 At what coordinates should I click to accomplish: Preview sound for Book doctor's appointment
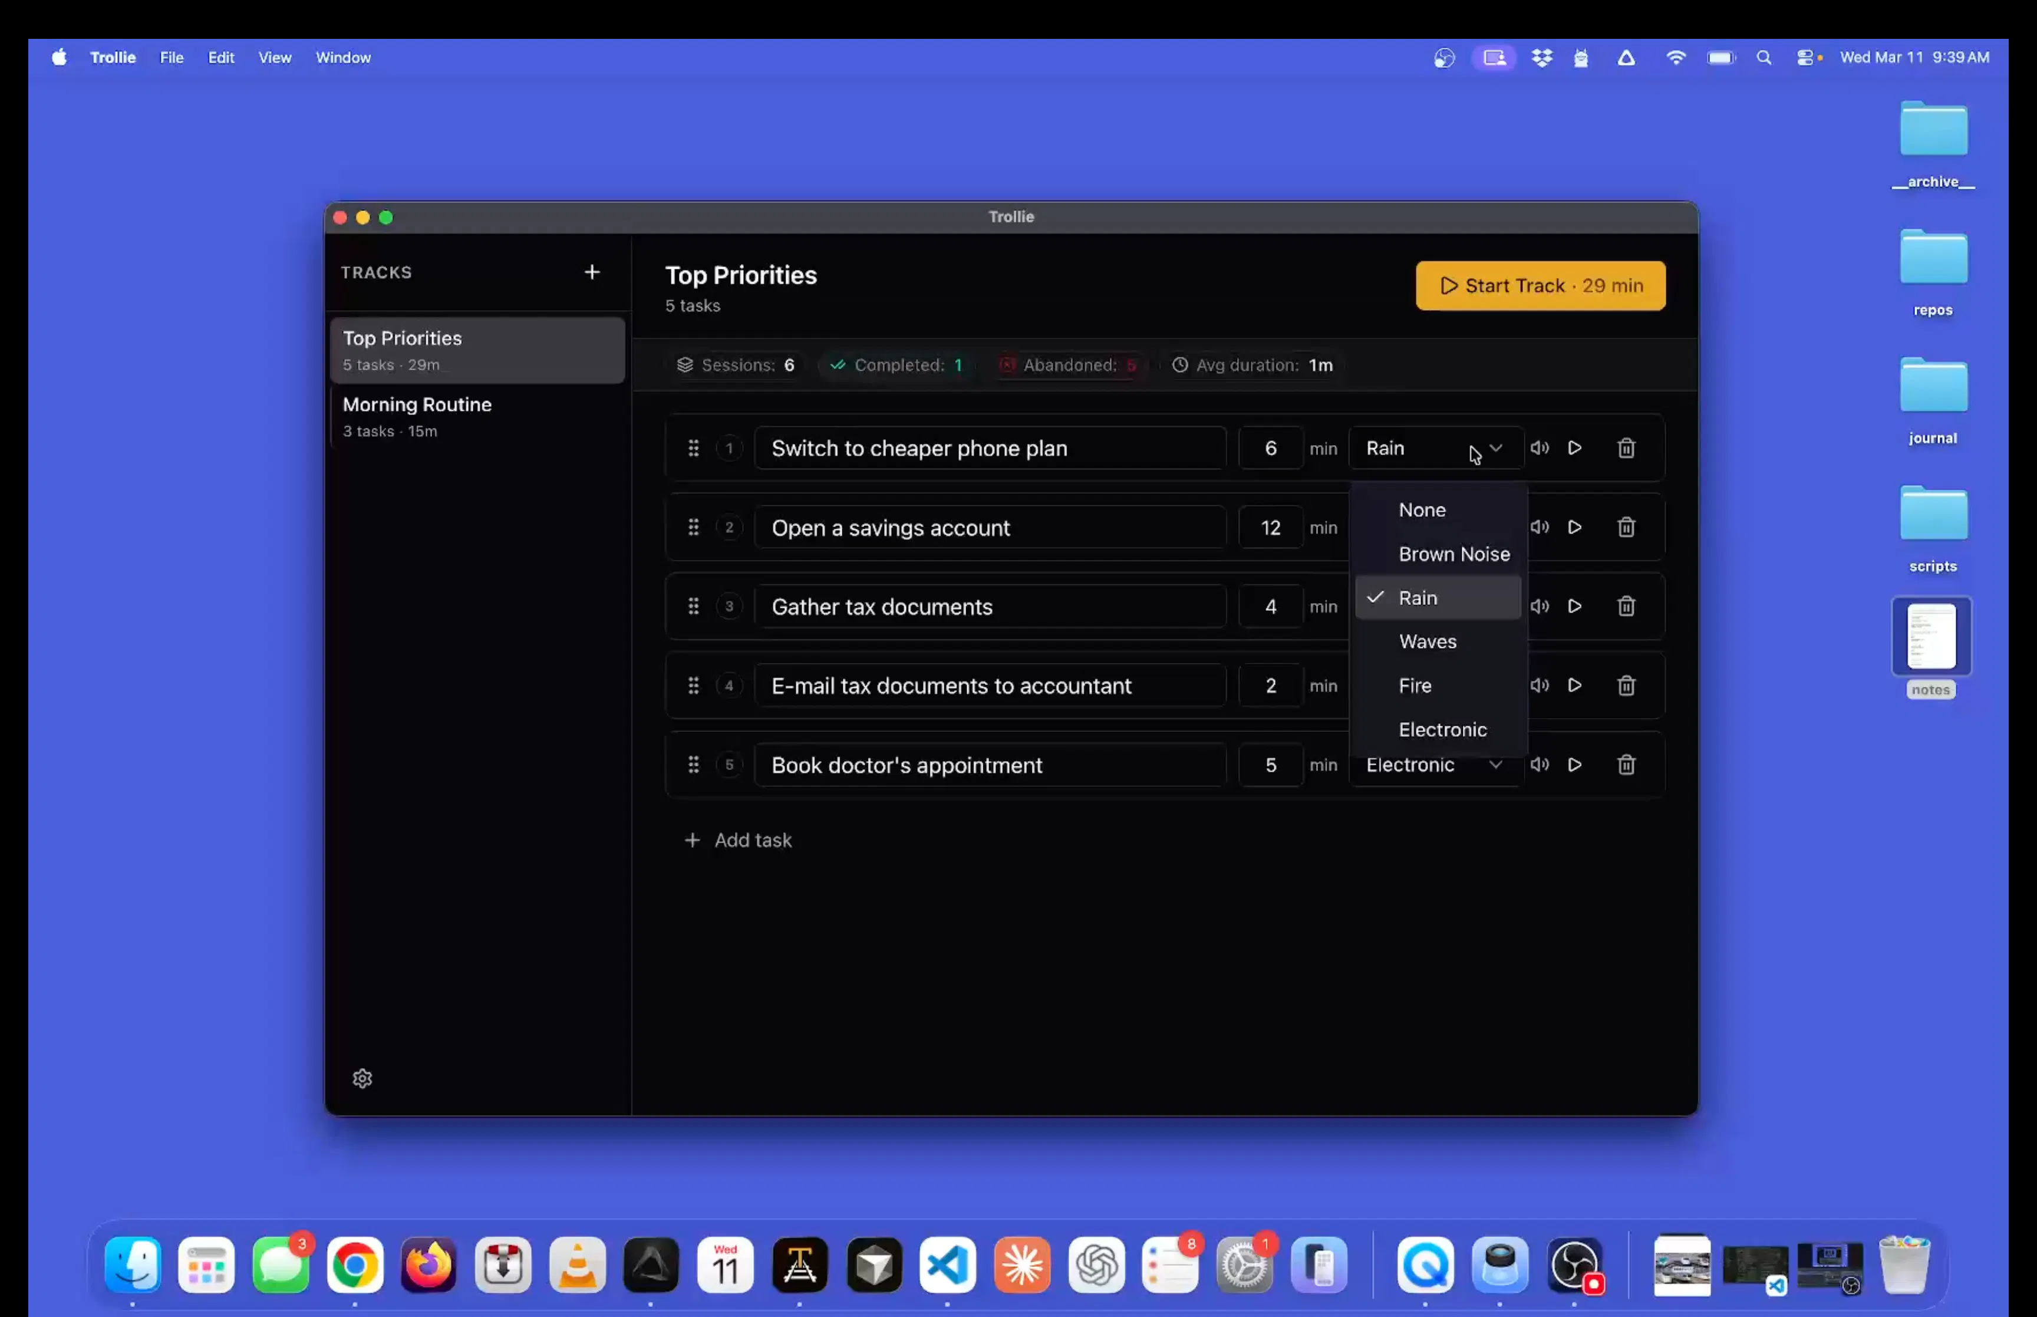[1540, 765]
